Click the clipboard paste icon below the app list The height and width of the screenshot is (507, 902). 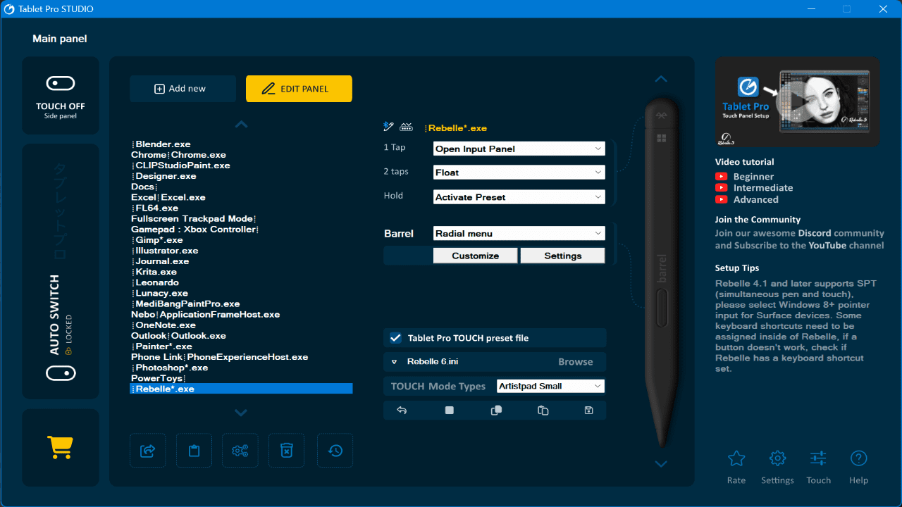(194, 451)
